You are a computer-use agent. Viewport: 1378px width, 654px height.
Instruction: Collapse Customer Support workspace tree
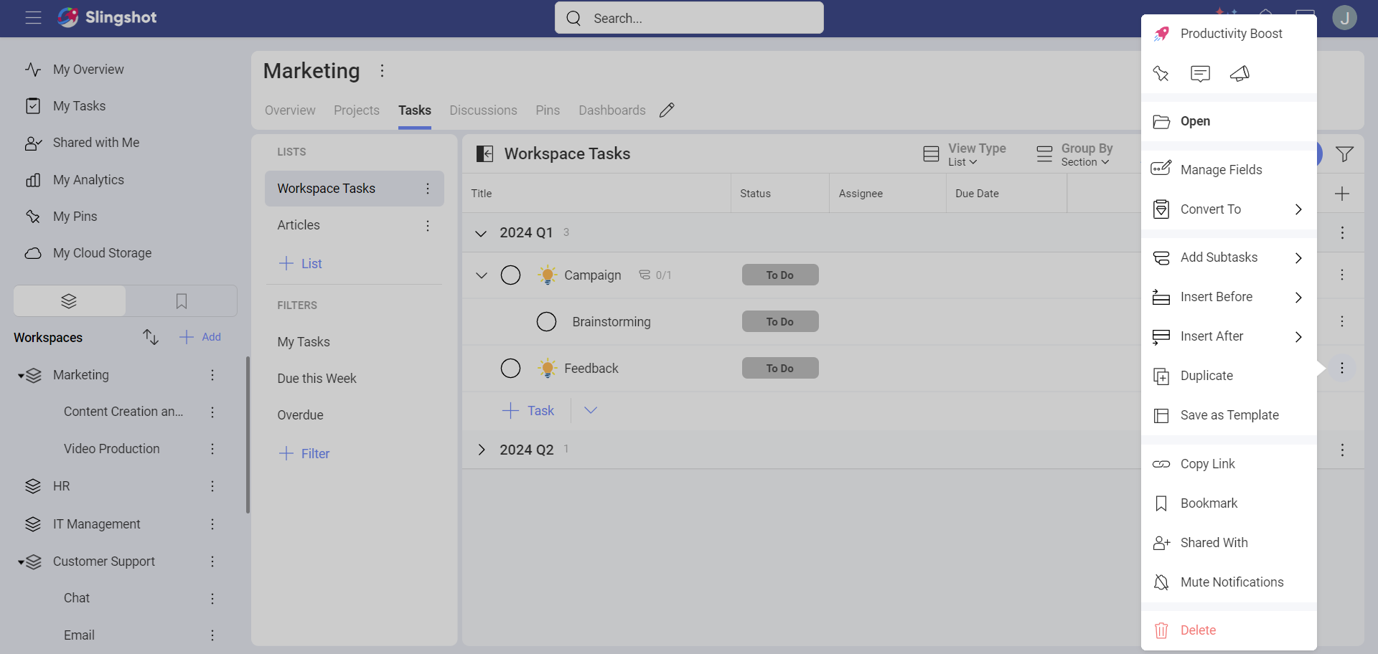[x=21, y=562]
